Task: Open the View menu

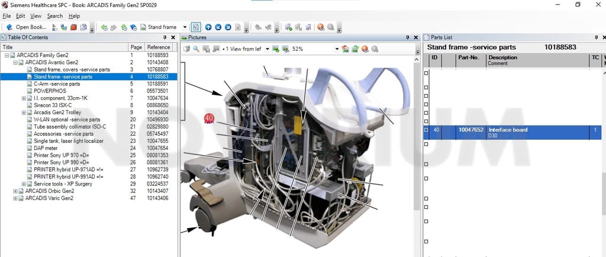Action: pyautogui.click(x=36, y=16)
